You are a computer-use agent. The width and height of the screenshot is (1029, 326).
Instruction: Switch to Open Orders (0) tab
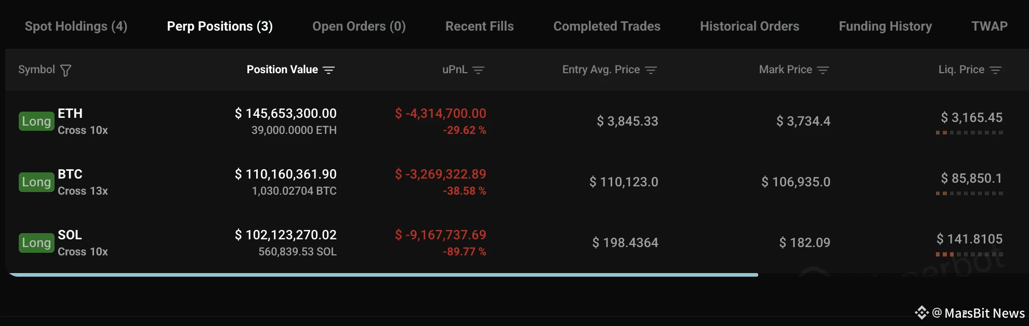359,26
